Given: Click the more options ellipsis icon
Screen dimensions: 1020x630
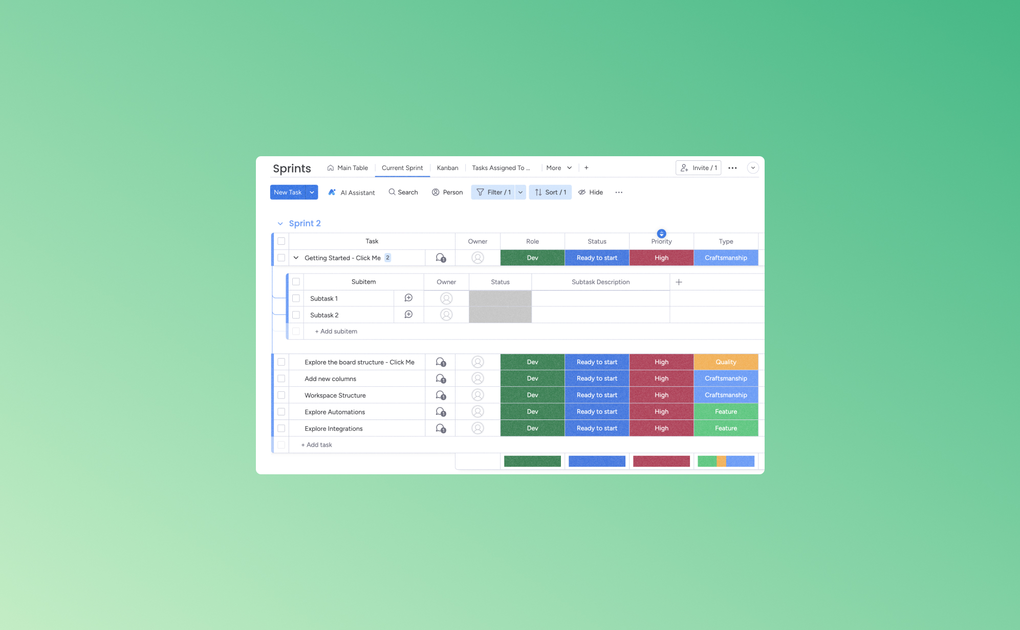Looking at the screenshot, I should (x=619, y=192).
